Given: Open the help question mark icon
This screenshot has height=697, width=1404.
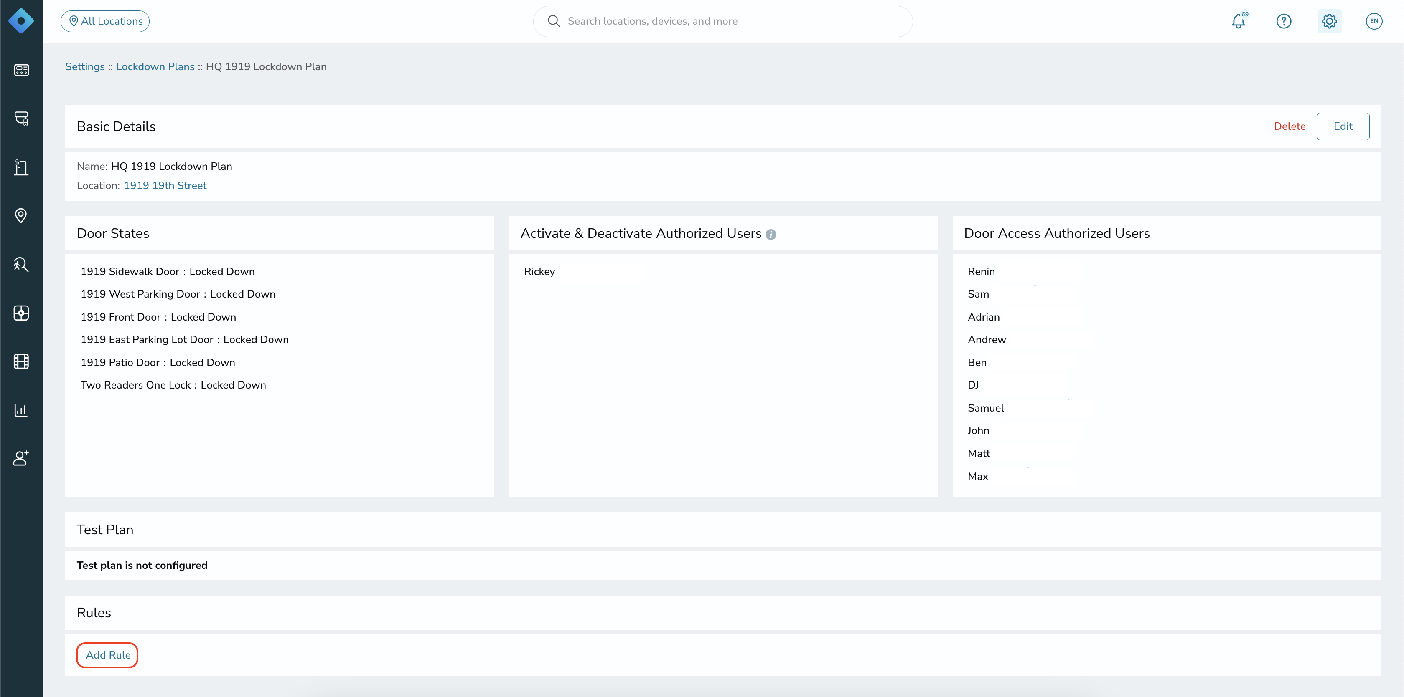Looking at the screenshot, I should pos(1284,21).
